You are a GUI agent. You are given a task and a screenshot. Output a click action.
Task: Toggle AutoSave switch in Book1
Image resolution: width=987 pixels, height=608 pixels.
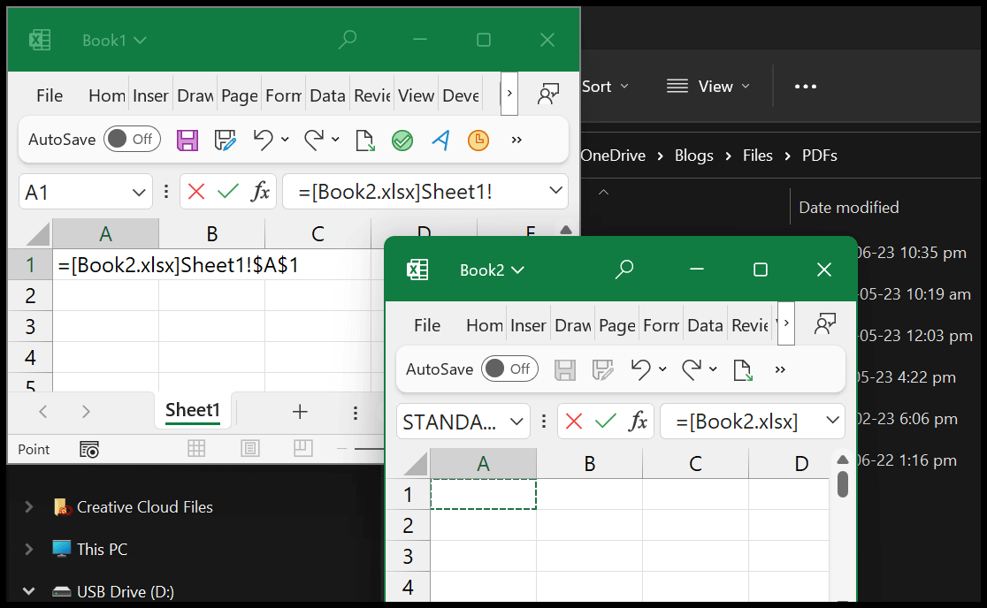[132, 139]
